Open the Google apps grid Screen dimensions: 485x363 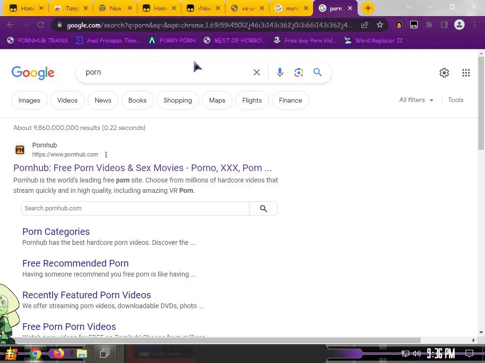click(466, 72)
